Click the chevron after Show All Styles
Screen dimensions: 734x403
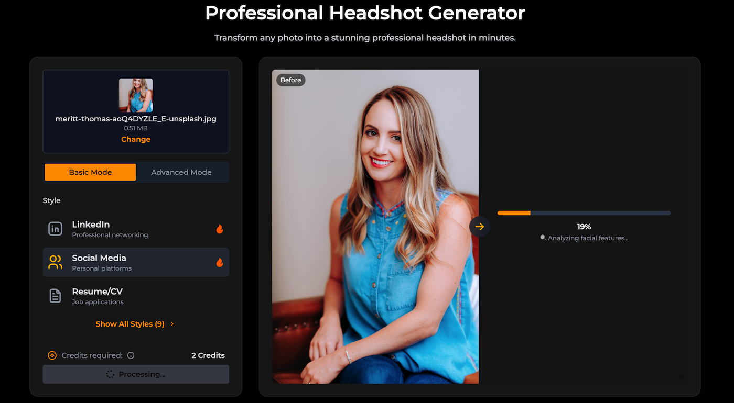coord(172,324)
